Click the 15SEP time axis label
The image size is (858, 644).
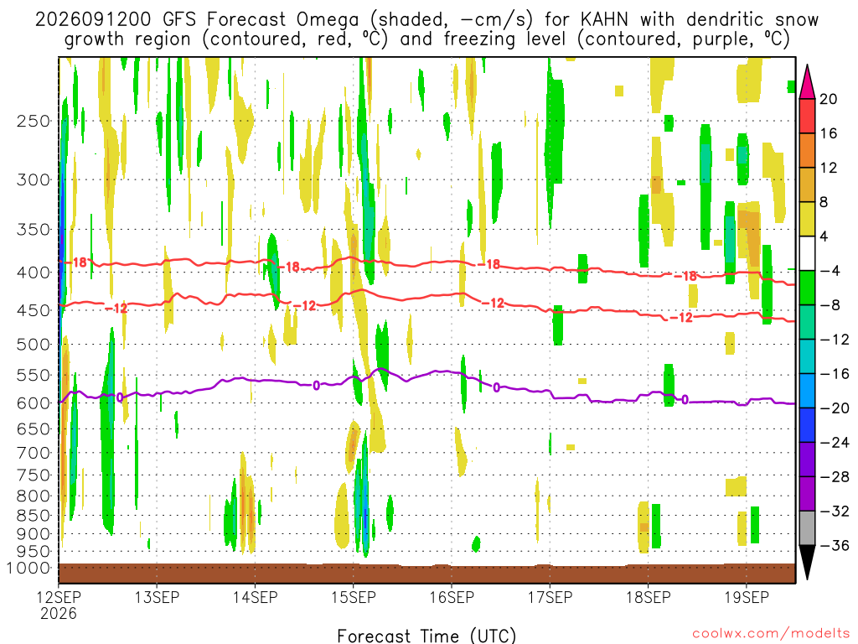[353, 597]
